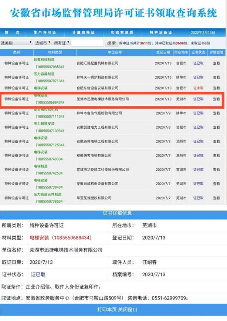The height and width of the screenshot is (321, 227).
Task: Click 滁州市 city cell
Action: (182, 155)
